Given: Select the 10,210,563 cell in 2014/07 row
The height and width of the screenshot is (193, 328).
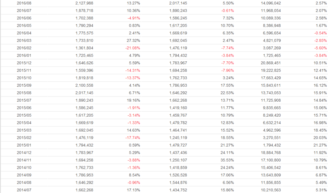Looking at the screenshot, I should coord(272,190).
